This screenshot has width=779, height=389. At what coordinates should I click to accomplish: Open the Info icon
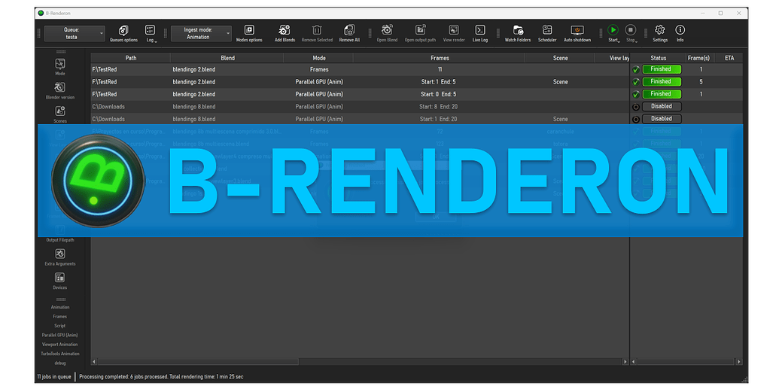coord(680,30)
